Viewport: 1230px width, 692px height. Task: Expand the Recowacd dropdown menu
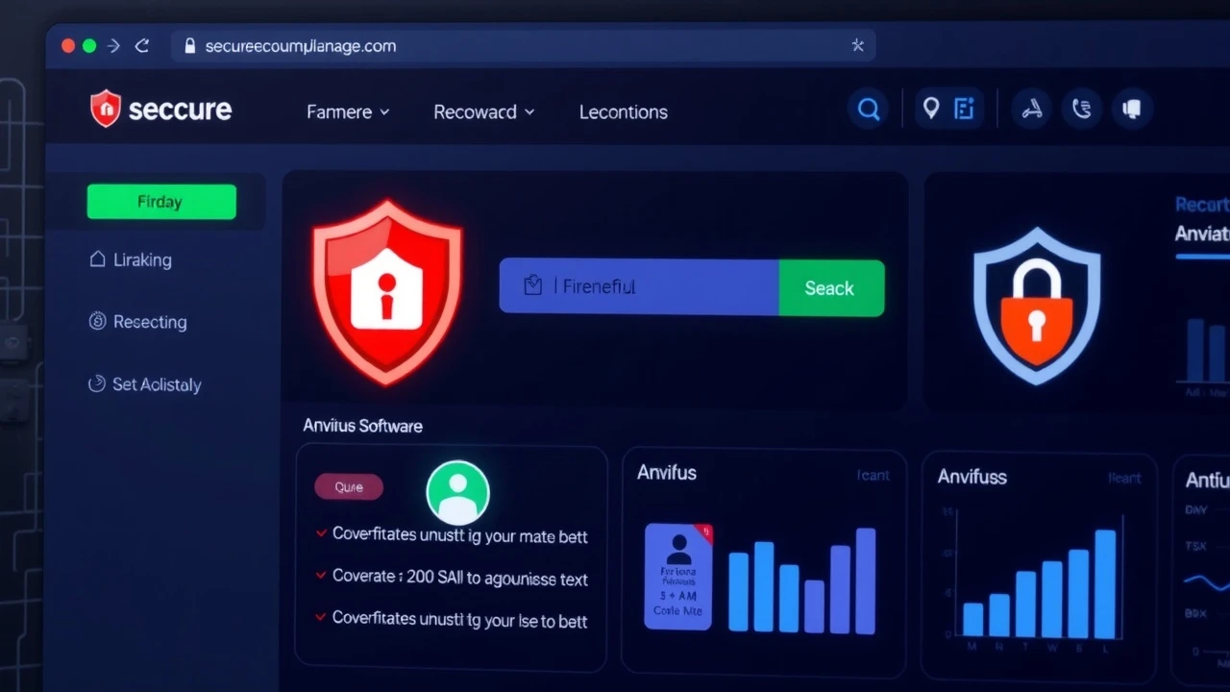click(483, 111)
